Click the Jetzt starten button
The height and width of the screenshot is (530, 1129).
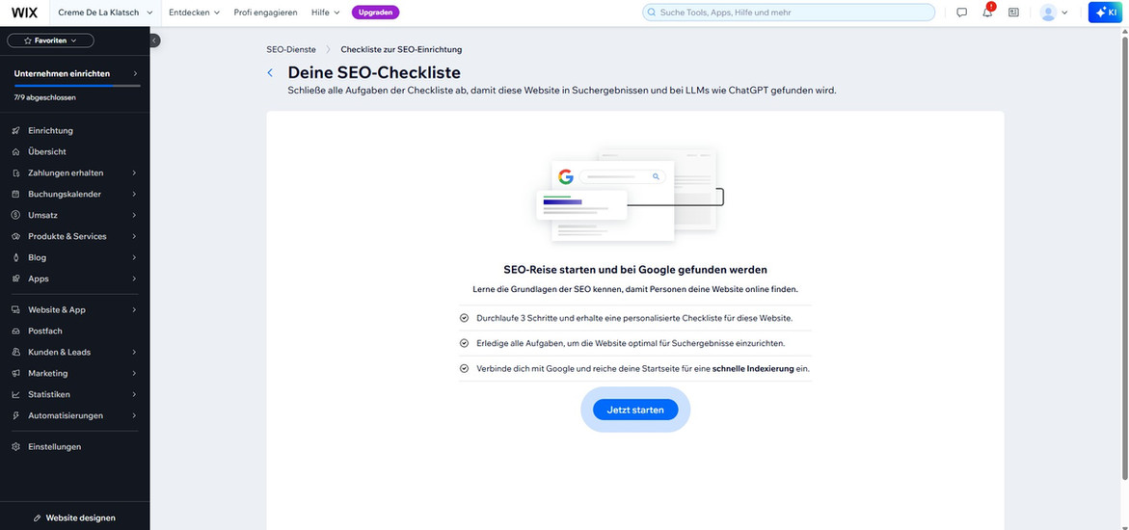point(635,411)
